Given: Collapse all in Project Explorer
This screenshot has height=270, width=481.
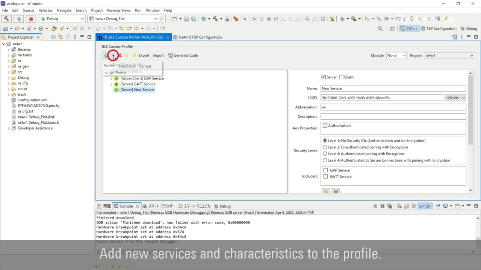Looking at the screenshot, I should [x=53, y=37].
